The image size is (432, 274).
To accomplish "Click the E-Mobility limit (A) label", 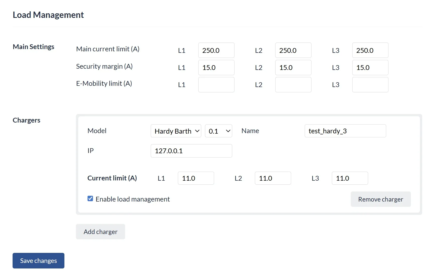I will click(x=104, y=83).
